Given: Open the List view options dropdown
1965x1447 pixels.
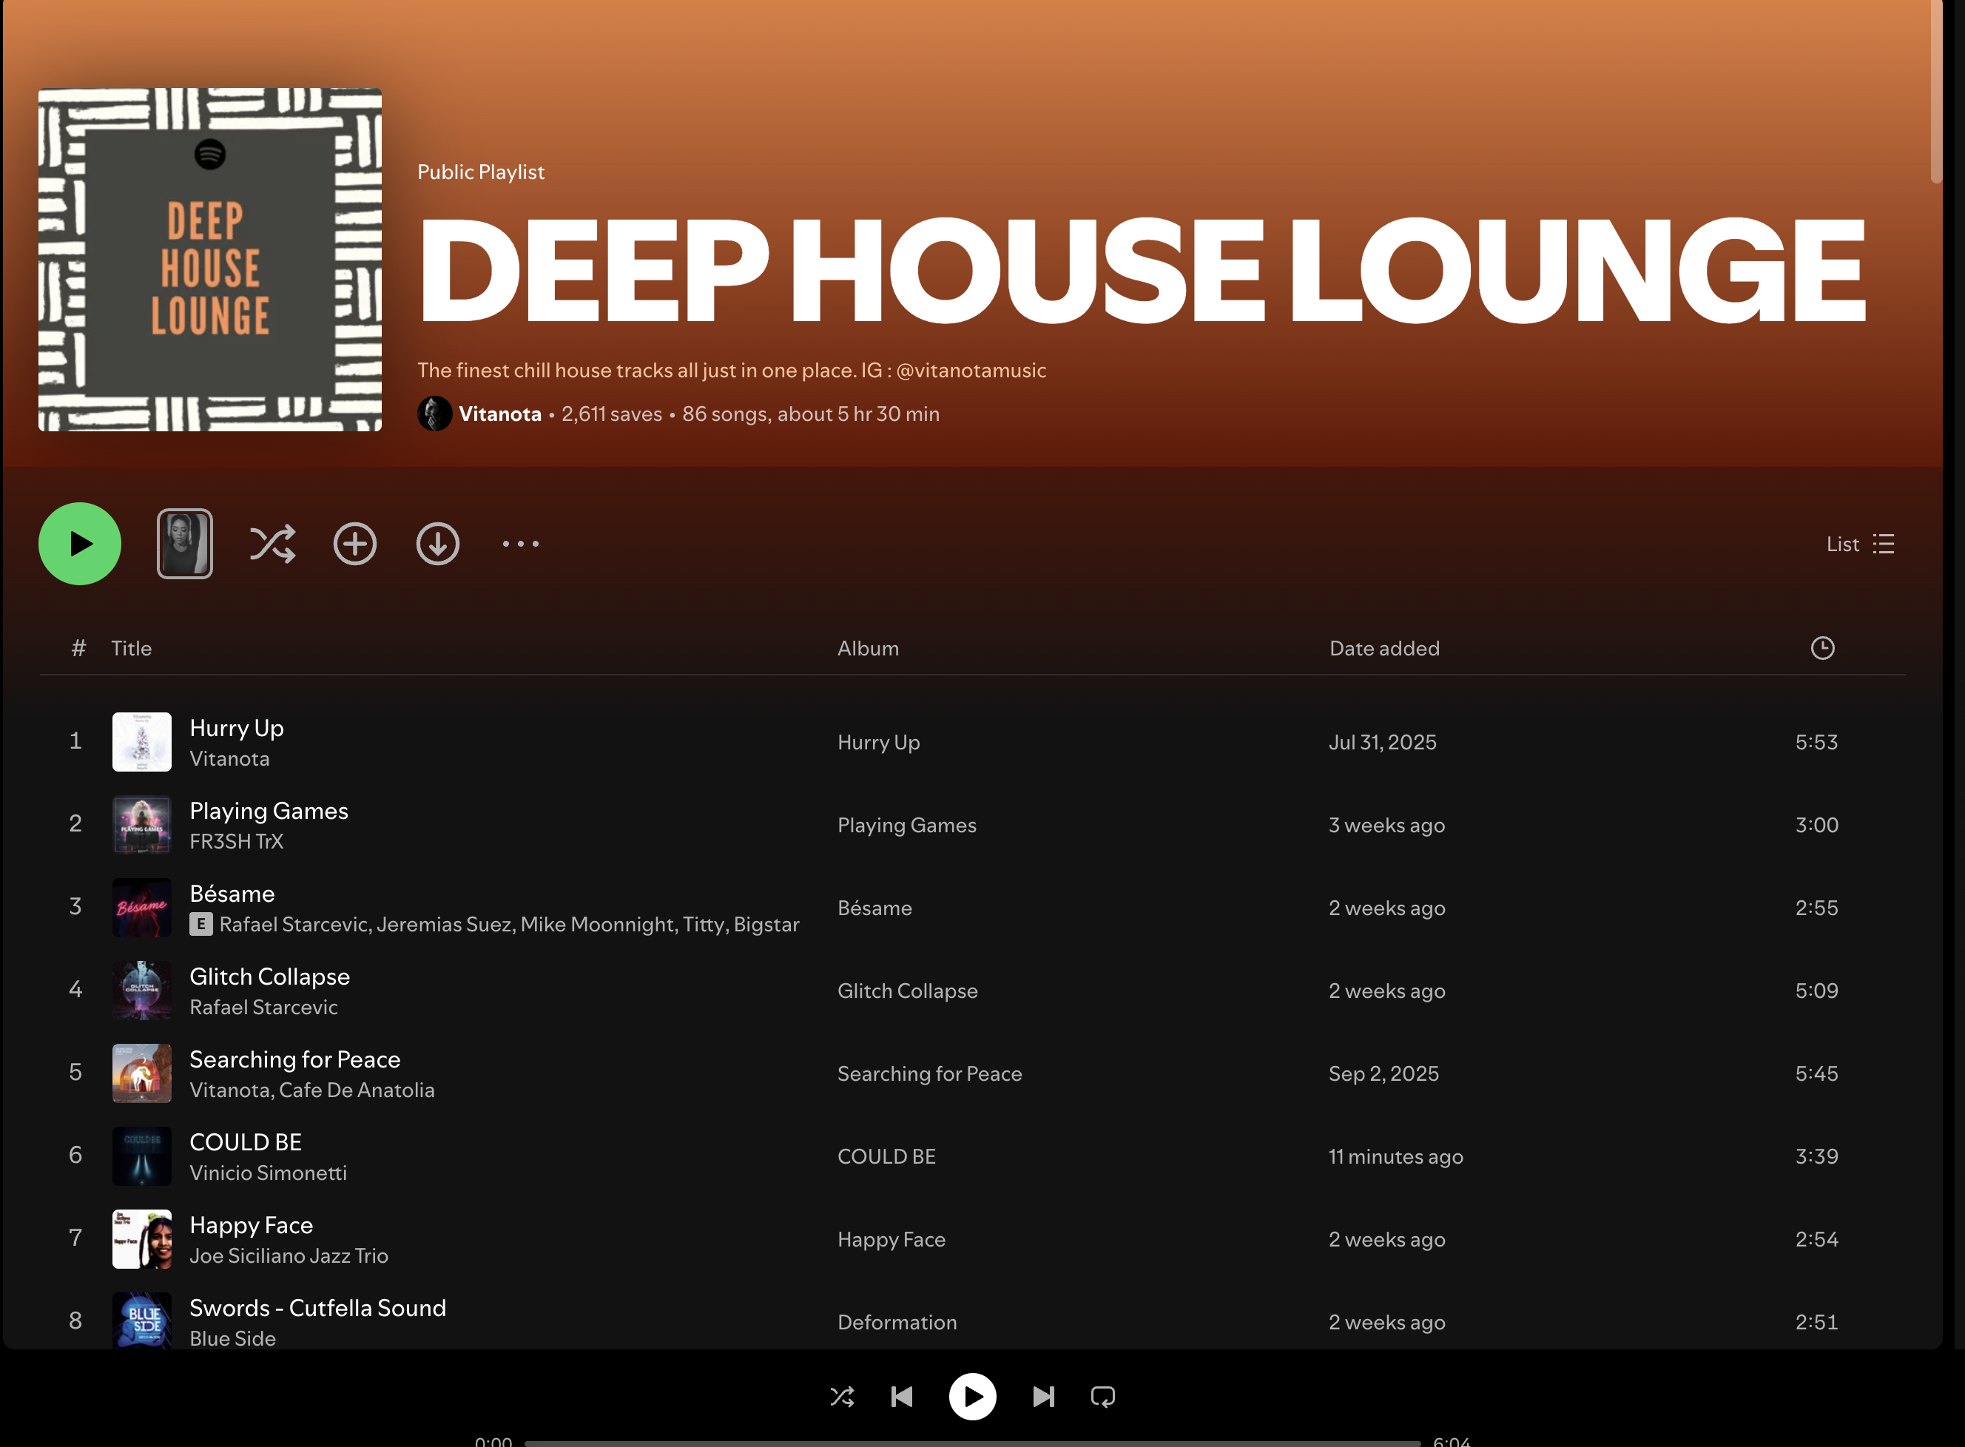Looking at the screenshot, I should tap(1860, 544).
